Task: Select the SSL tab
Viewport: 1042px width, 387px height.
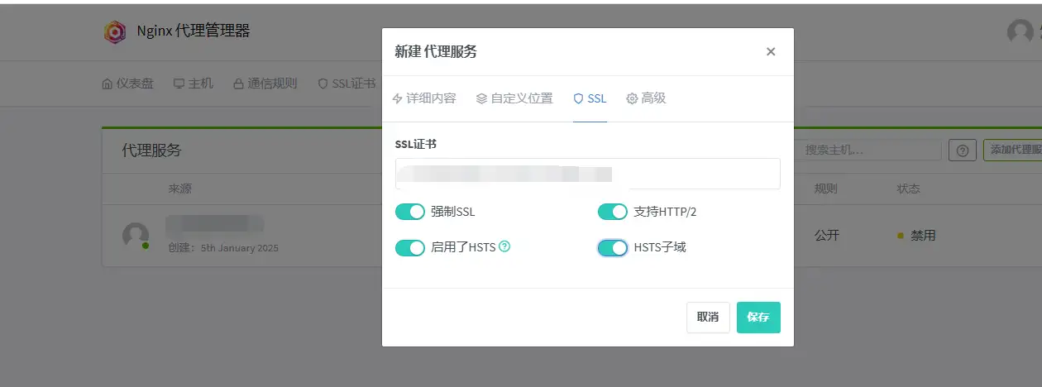Action: pos(590,98)
